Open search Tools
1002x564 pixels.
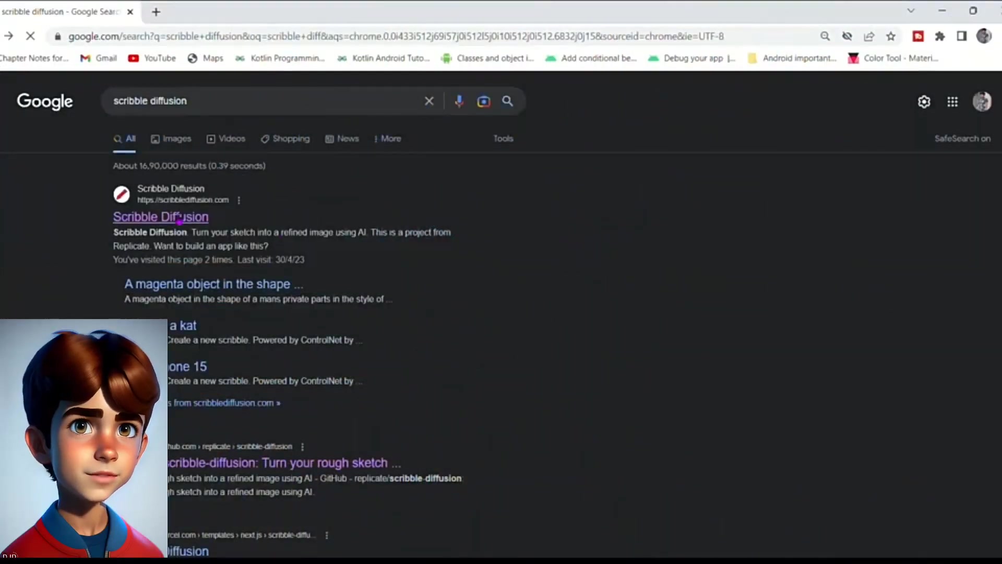[x=504, y=138]
